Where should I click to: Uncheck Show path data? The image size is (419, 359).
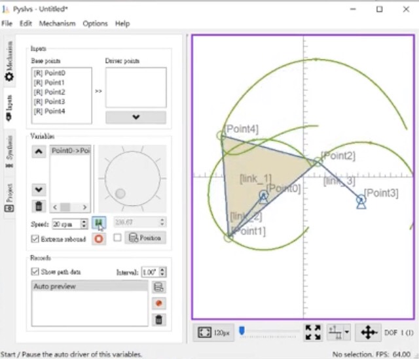pos(35,271)
